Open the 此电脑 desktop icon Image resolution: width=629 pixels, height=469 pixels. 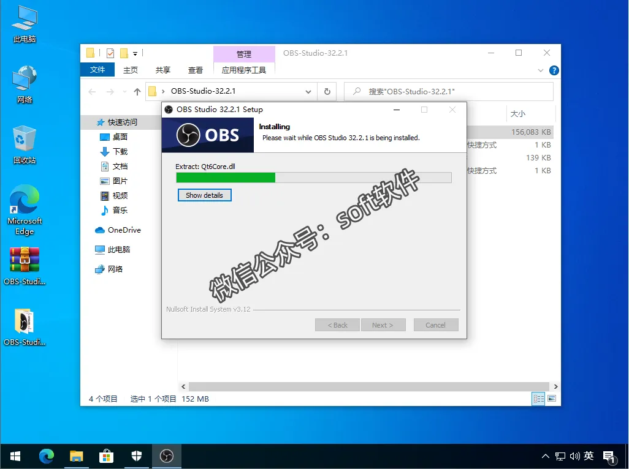[25, 24]
